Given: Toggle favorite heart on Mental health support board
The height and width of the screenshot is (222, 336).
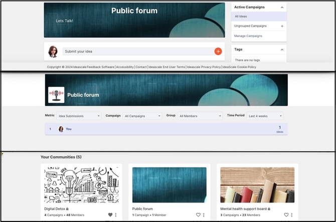Looking at the screenshot, I should coord(286,214).
